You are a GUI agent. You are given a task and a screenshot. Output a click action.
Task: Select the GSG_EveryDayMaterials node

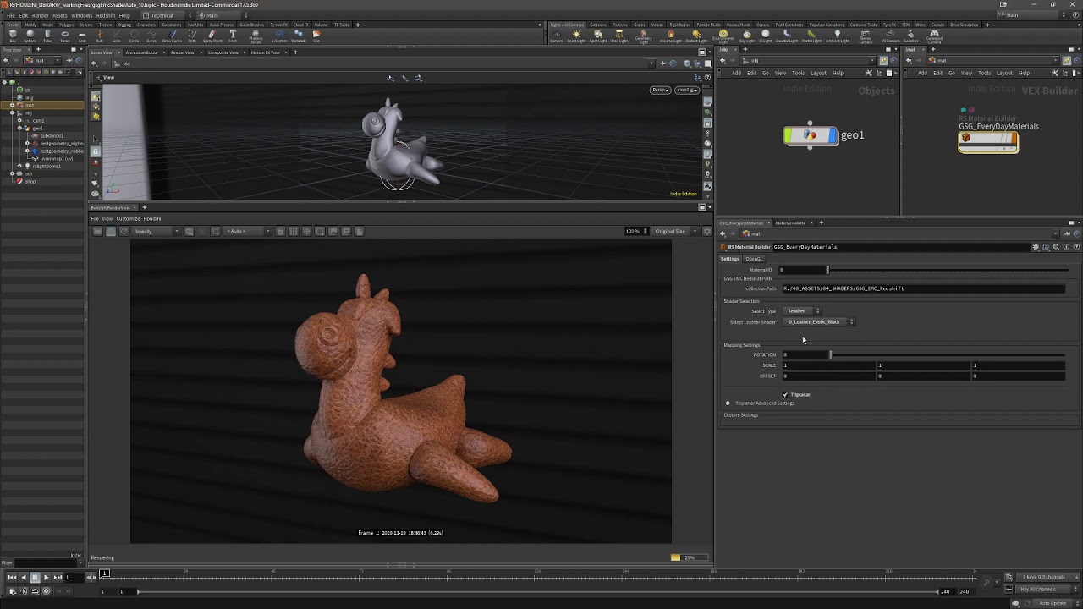[x=988, y=143]
